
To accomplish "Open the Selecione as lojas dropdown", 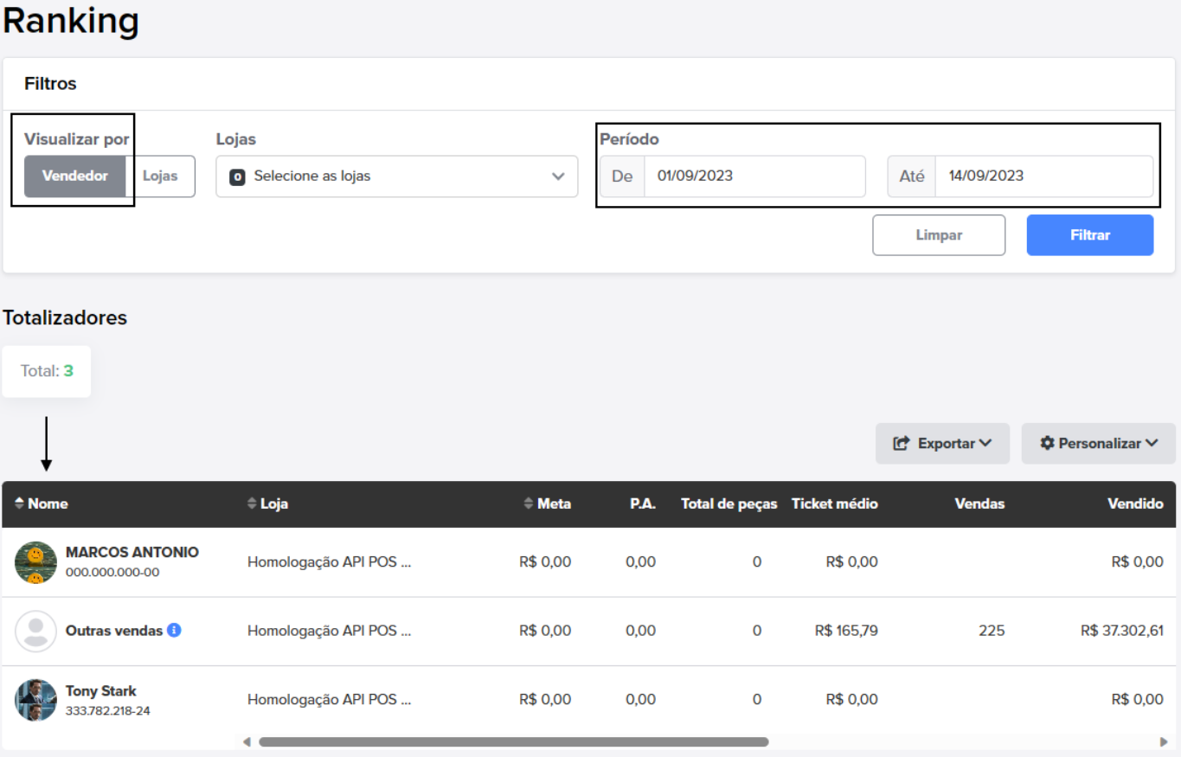I will pos(396,176).
